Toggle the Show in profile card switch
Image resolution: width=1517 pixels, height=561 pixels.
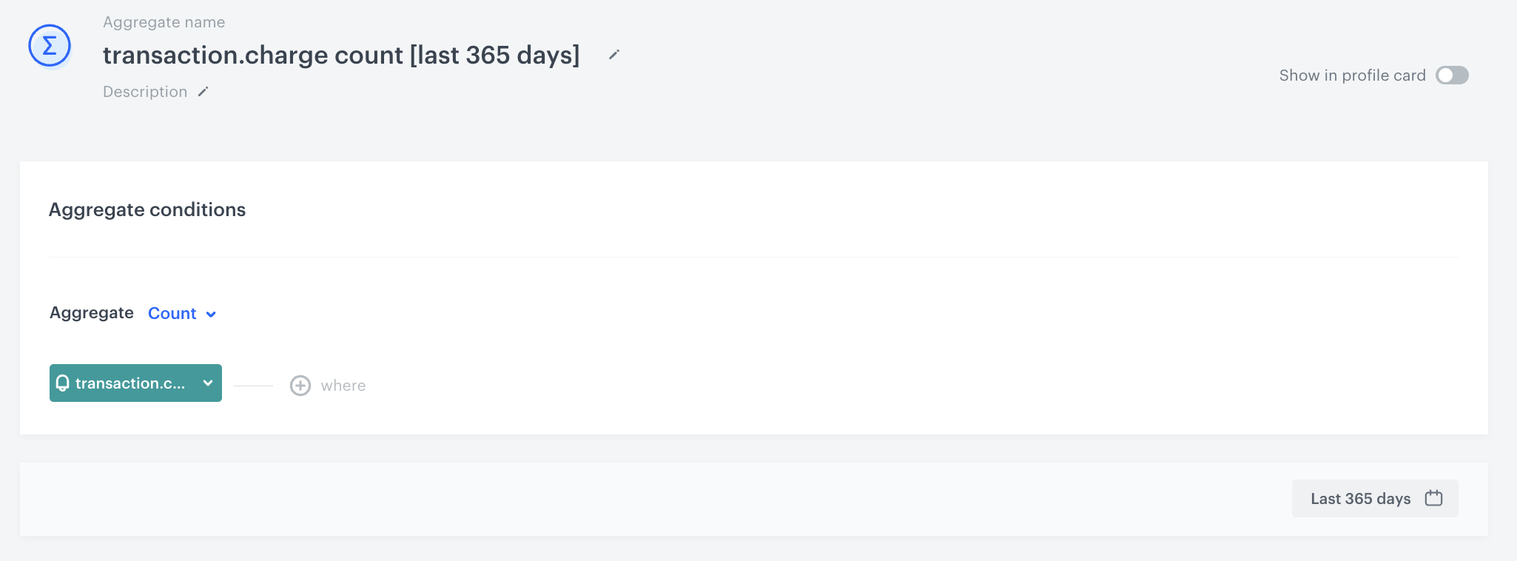click(1452, 75)
